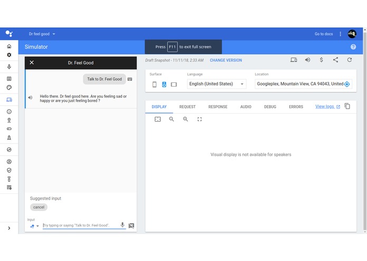This screenshot has height=261, width=367.
Task: Open the backend services icon in sidebar
Action: [9, 179]
